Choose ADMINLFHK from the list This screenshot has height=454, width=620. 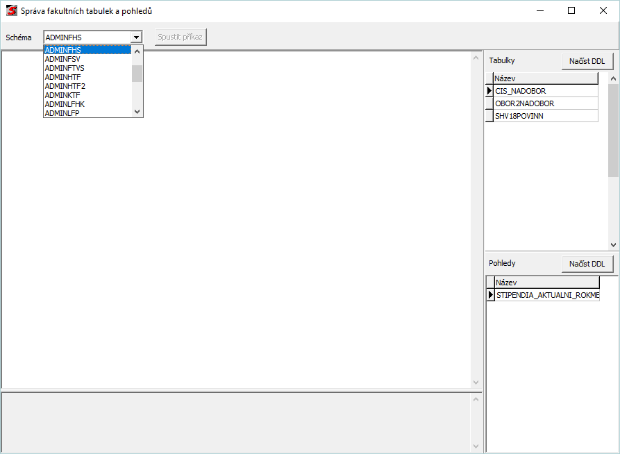65,104
